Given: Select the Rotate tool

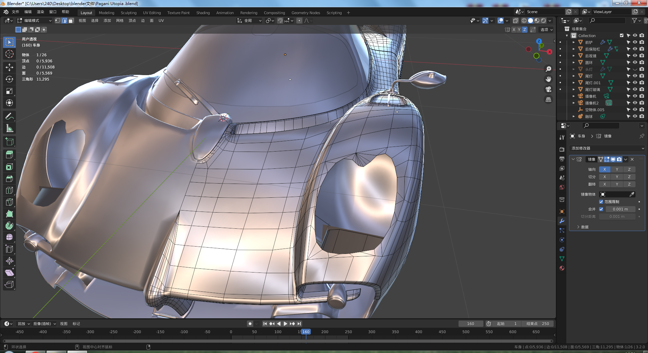Looking at the screenshot, I should click(9, 79).
